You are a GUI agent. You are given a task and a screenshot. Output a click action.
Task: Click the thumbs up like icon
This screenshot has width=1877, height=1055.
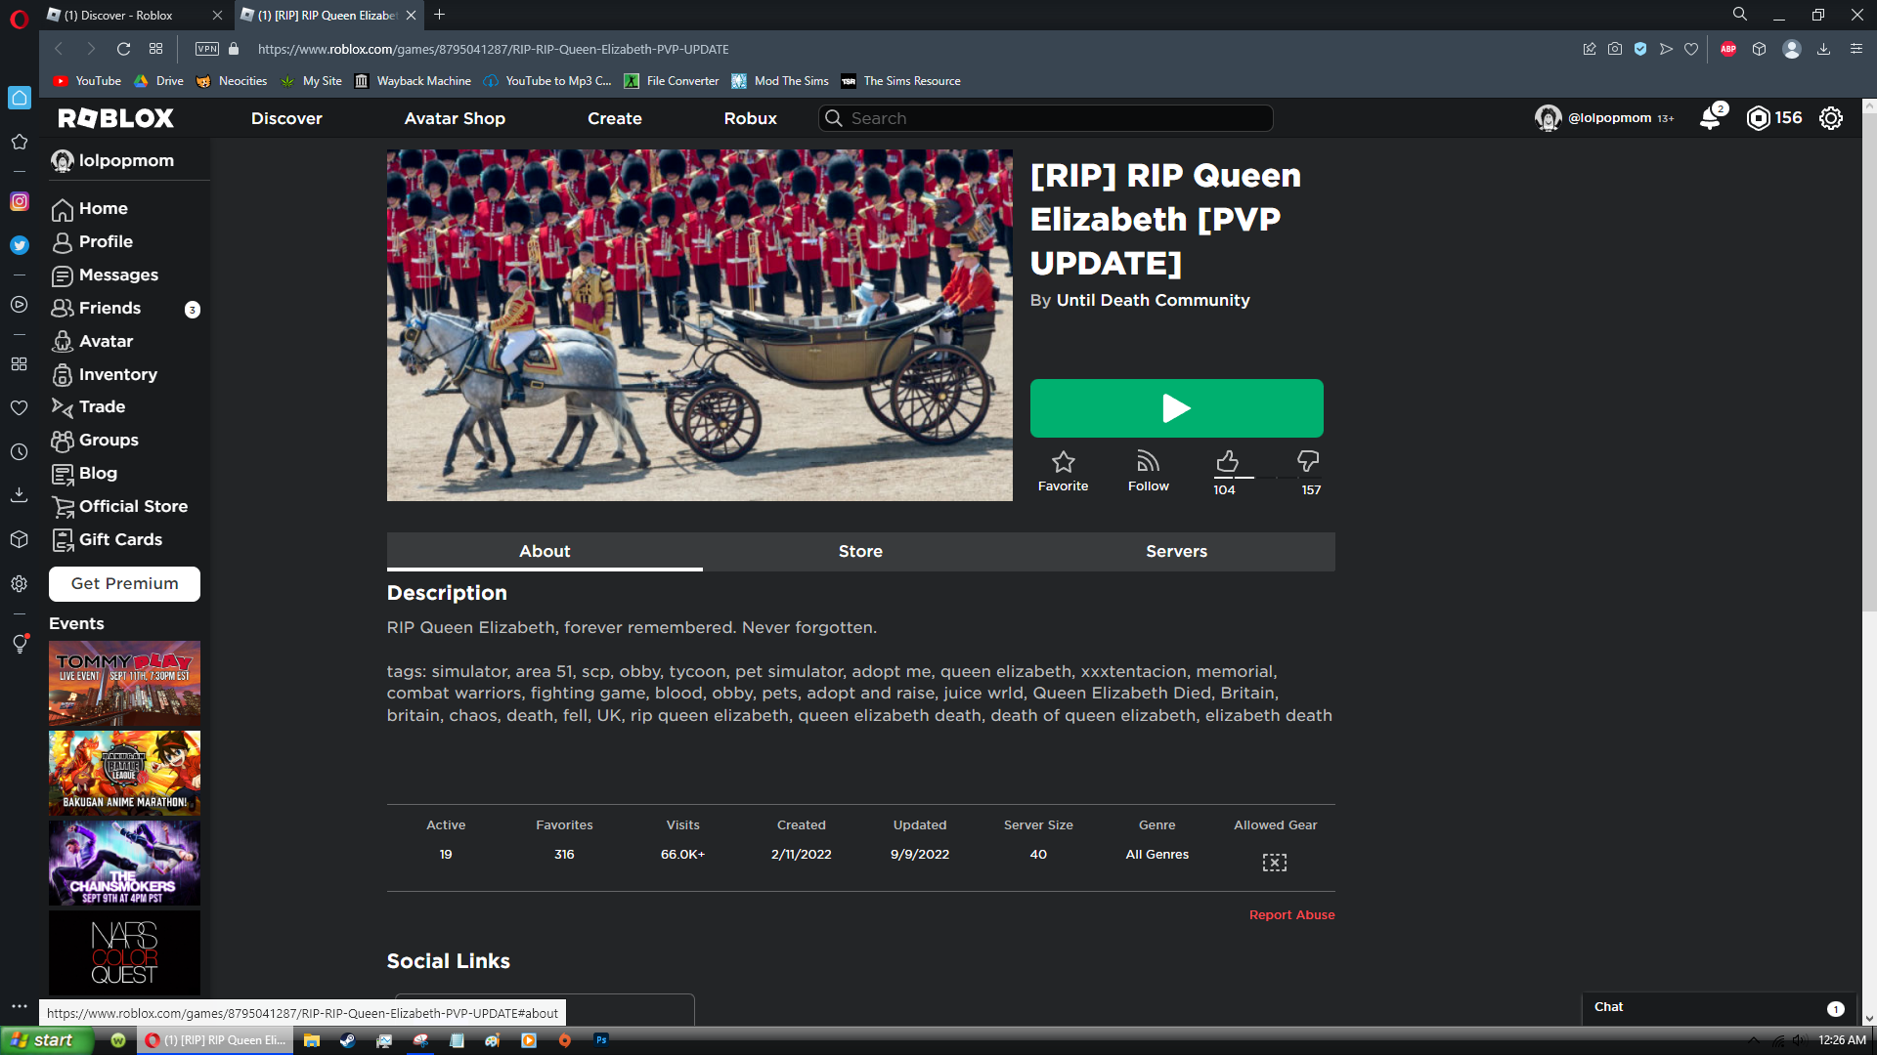point(1227,461)
